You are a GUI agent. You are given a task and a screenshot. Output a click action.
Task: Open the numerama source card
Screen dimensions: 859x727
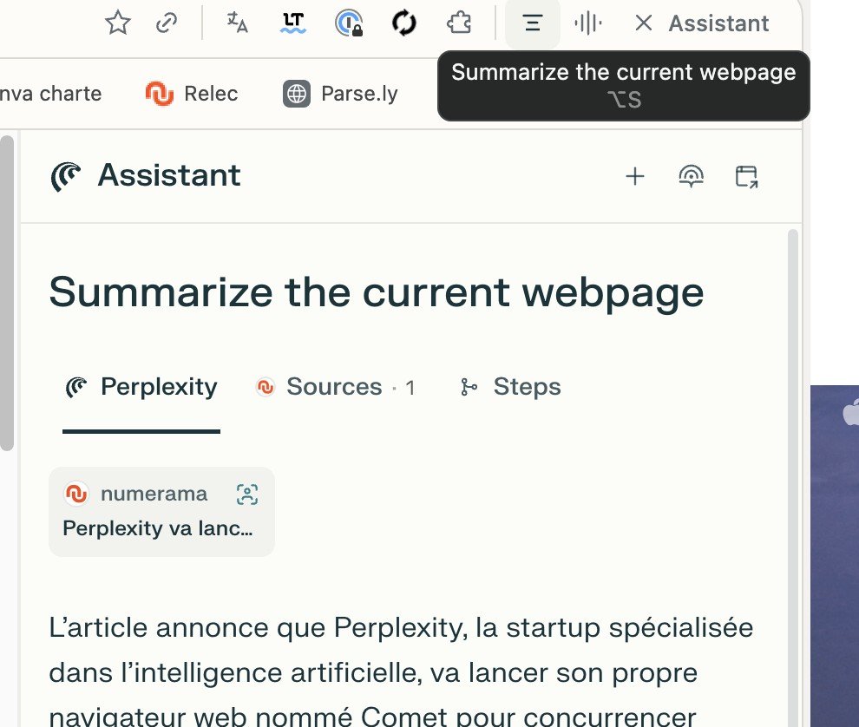161,512
